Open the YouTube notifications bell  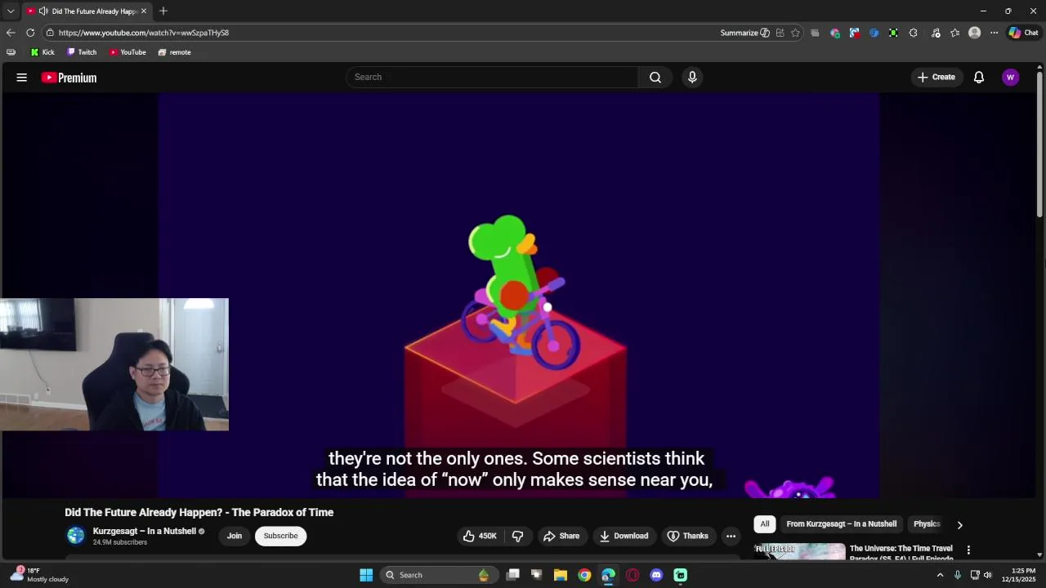click(979, 78)
